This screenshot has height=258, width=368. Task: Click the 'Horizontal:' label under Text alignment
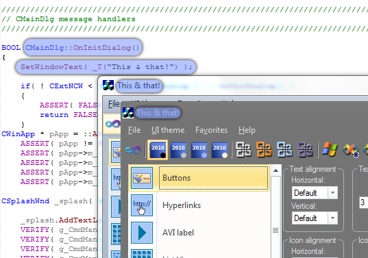pyautogui.click(x=308, y=180)
